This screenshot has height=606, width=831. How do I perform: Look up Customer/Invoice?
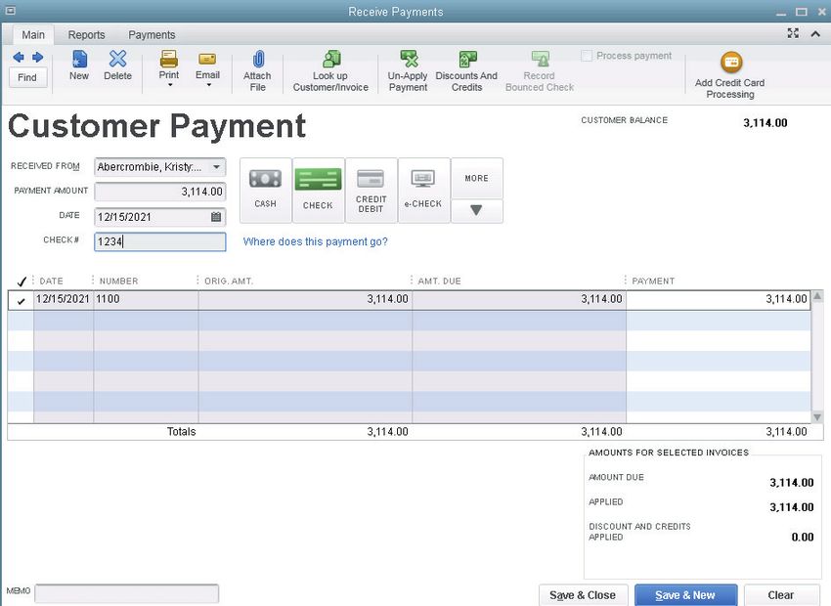[x=330, y=71]
